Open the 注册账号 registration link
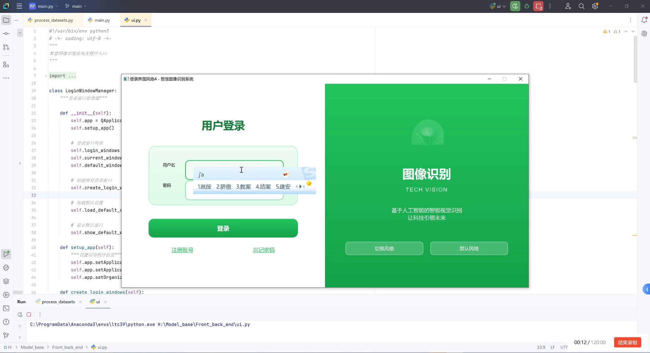650x353 pixels. (x=182, y=250)
